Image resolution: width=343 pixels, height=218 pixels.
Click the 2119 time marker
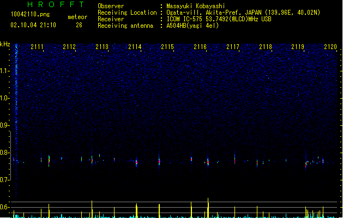point(298,47)
